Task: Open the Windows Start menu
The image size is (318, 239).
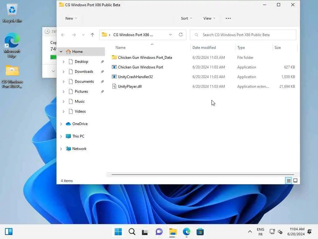Action: pos(118,232)
